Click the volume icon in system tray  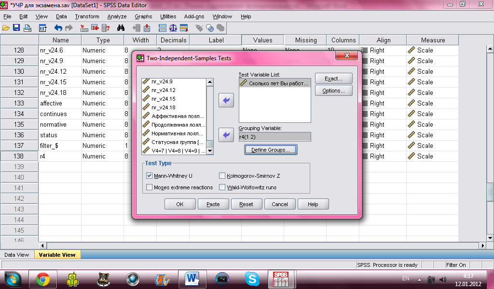(x=443, y=279)
